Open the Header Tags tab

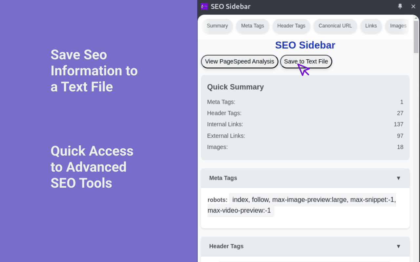point(291,26)
